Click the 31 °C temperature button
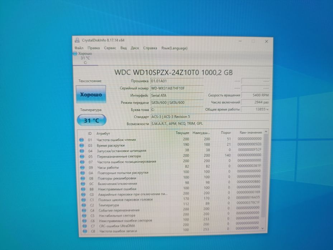The width and height of the screenshot is (333, 250). click(x=91, y=120)
